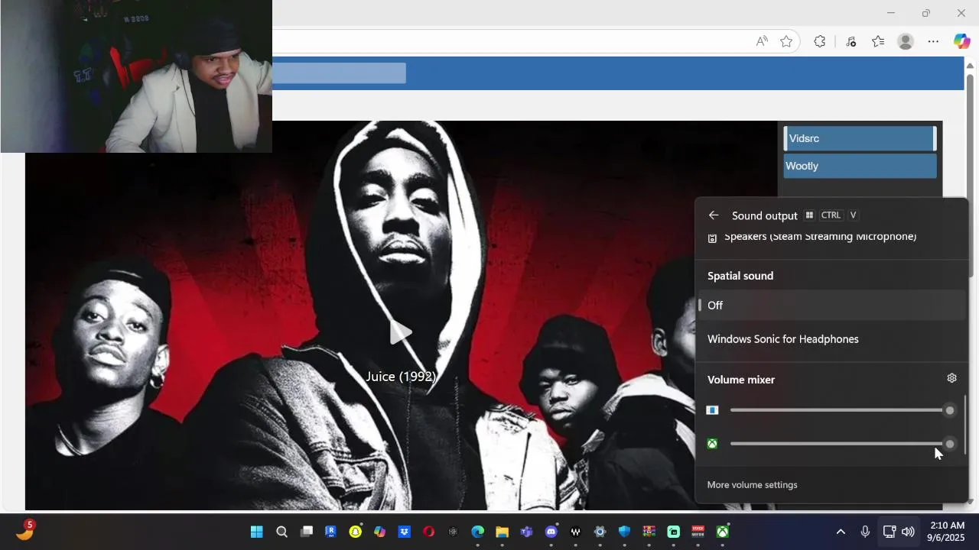
Task: Open the Favorites list in Edge toolbar
Action: (x=878, y=41)
